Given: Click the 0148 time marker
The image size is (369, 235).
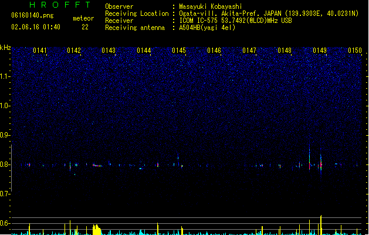Looking at the screenshot, I should (x=285, y=51).
